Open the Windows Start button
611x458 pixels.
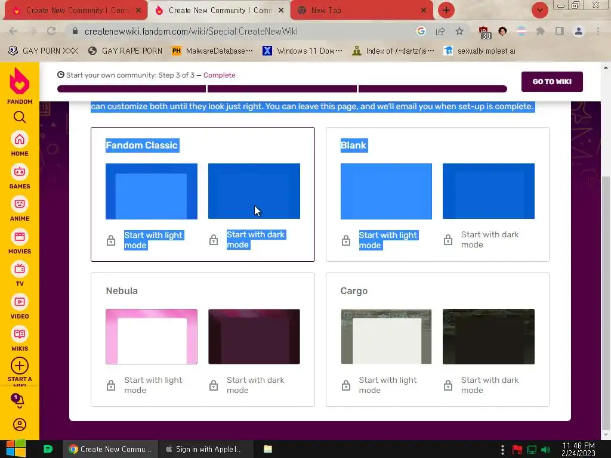pyautogui.click(x=16, y=449)
